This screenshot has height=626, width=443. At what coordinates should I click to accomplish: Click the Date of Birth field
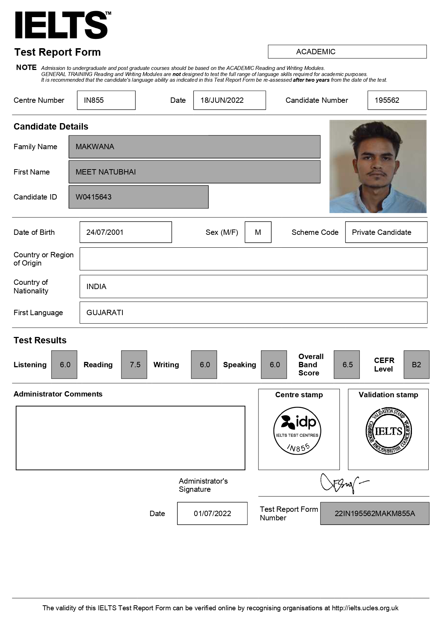(125, 232)
